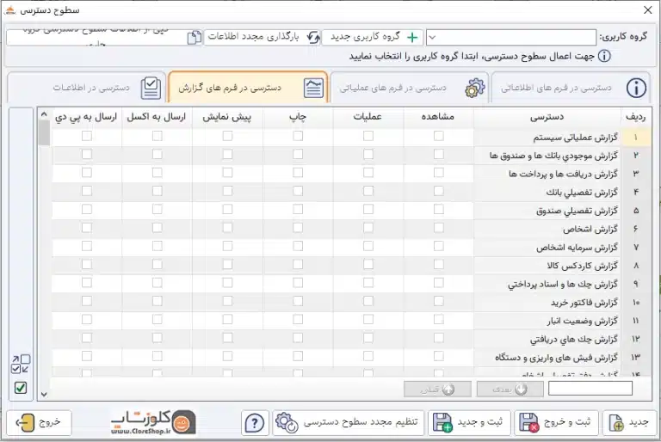Click the info circle icon next to the hint text
The image size is (661, 442).
click(x=604, y=56)
